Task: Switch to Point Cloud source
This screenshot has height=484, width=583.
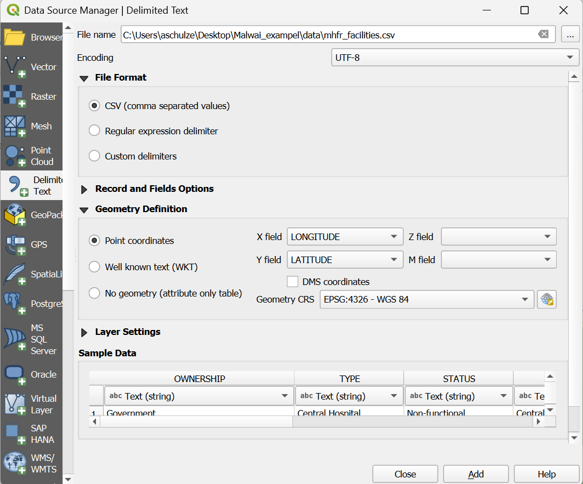Action: click(x=31, y=156)
